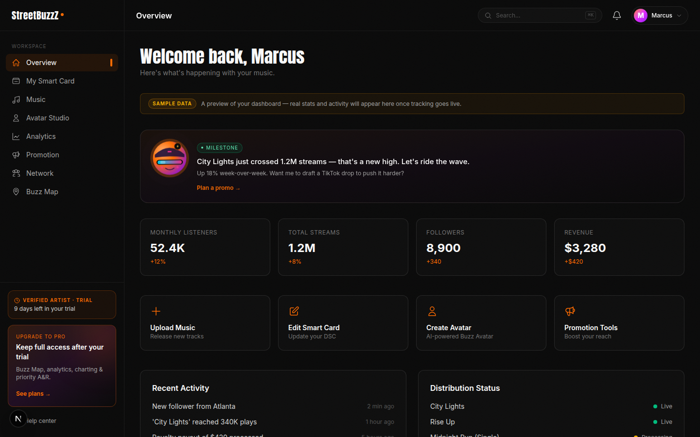Go to Music section

coord(62,100)
